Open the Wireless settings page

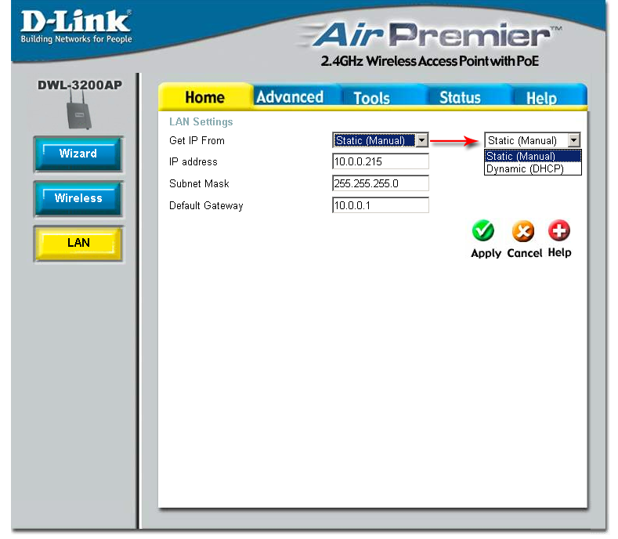pos(78,198)
